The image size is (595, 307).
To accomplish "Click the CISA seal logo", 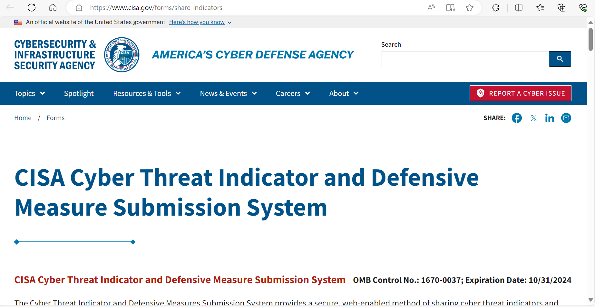I will [122, 55].
